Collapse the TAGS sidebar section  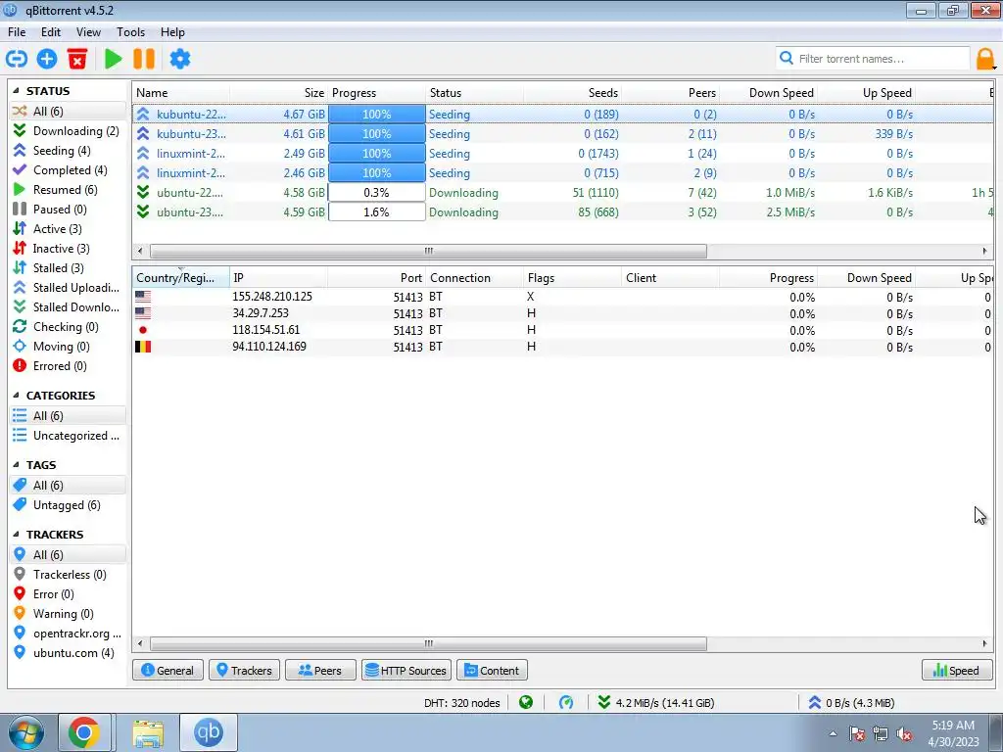click(x=17, y=465)
